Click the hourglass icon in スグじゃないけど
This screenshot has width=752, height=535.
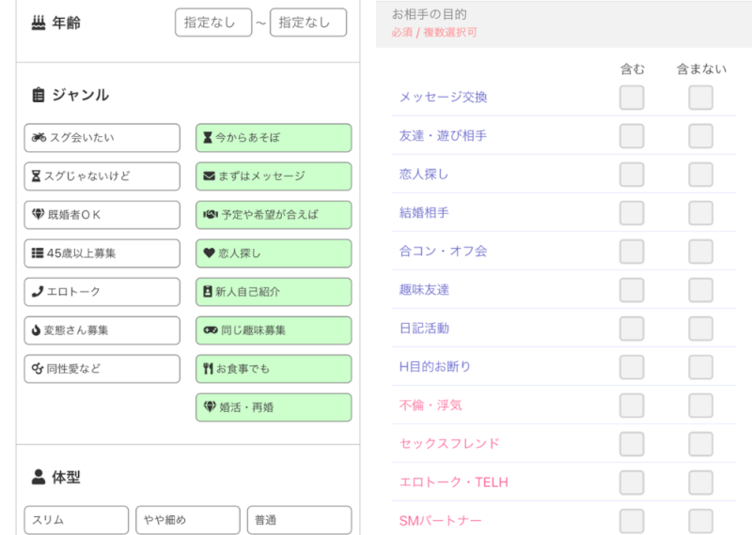coord(36,176)
